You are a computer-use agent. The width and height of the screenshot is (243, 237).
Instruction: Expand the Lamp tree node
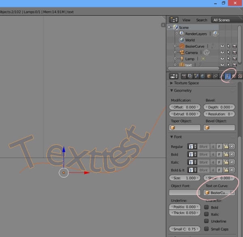point(175,59)
